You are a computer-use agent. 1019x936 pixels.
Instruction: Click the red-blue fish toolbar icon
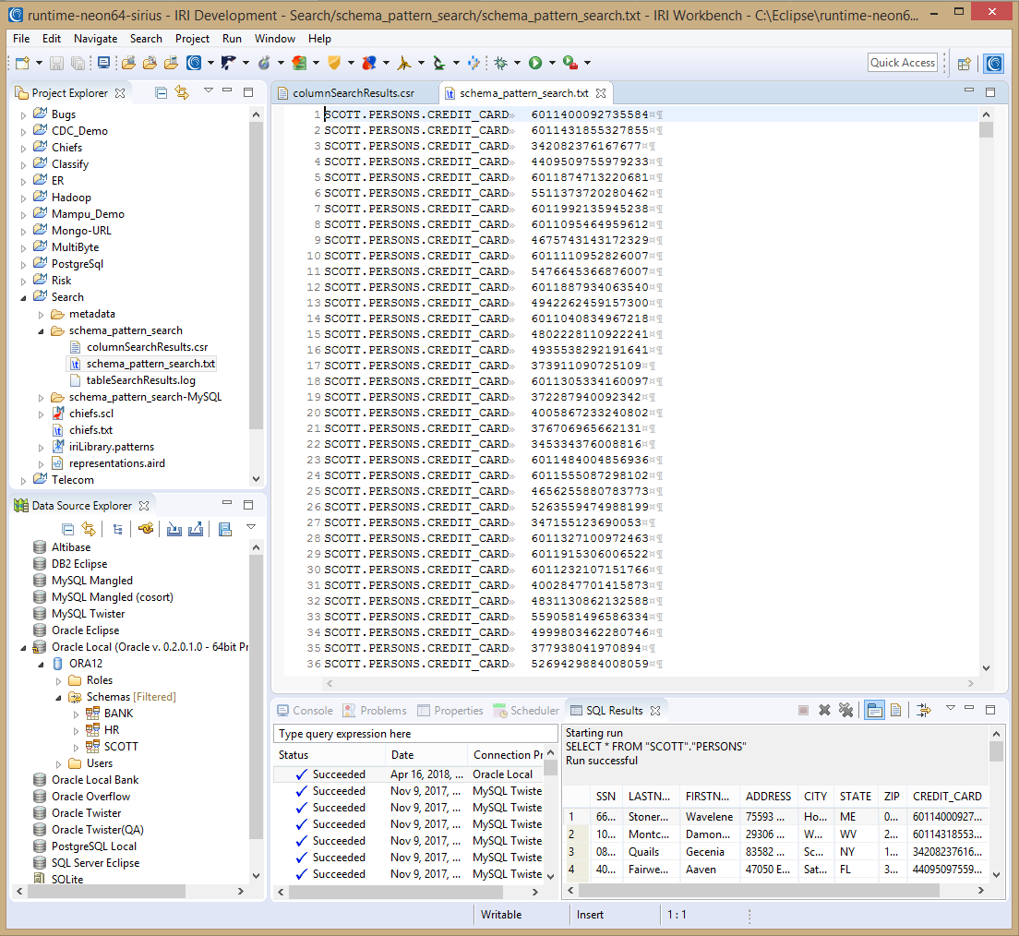tap(369, 63)
